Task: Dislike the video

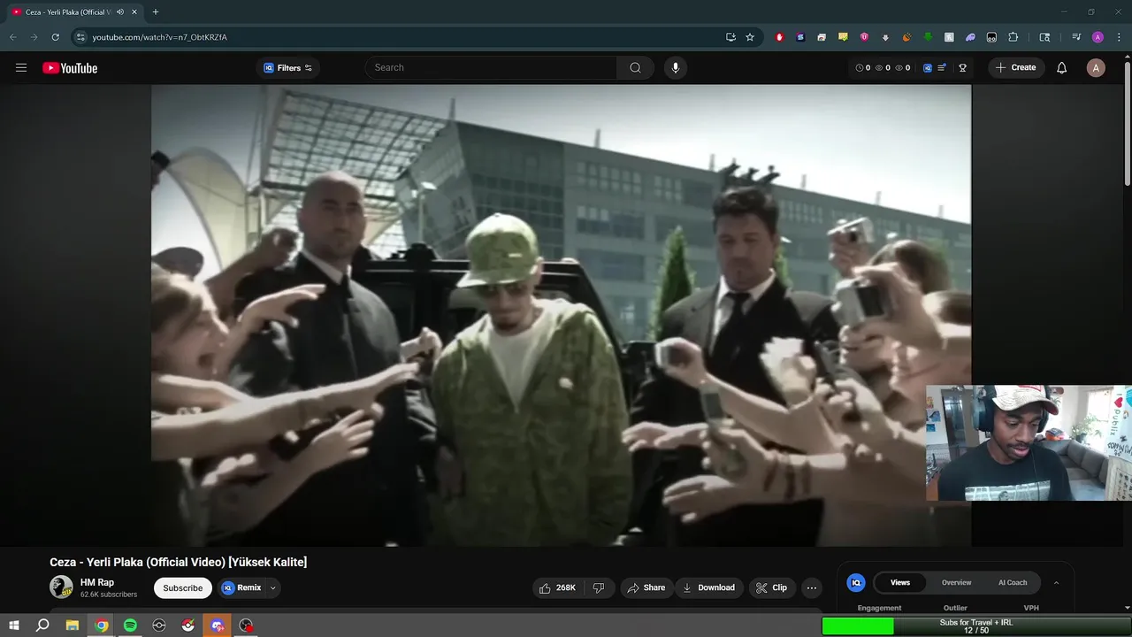Action: coord(599,587)
